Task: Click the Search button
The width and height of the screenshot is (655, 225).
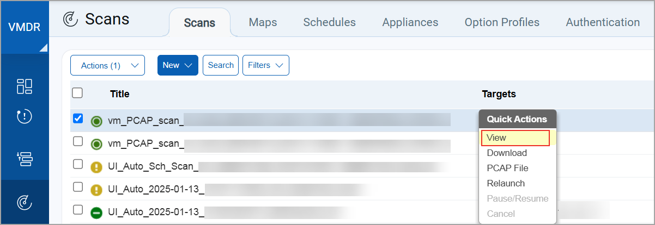Action: tap(221, 65)
